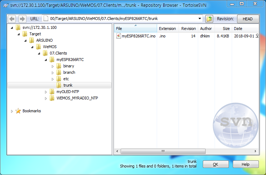The width and height of the screenshot is (266, 175).
Task: Click the 8.41KB size cell
Action: pos(223,36)
